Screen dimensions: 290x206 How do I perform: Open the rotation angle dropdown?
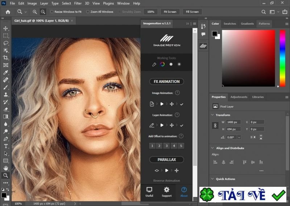click(x=239, y=137)
